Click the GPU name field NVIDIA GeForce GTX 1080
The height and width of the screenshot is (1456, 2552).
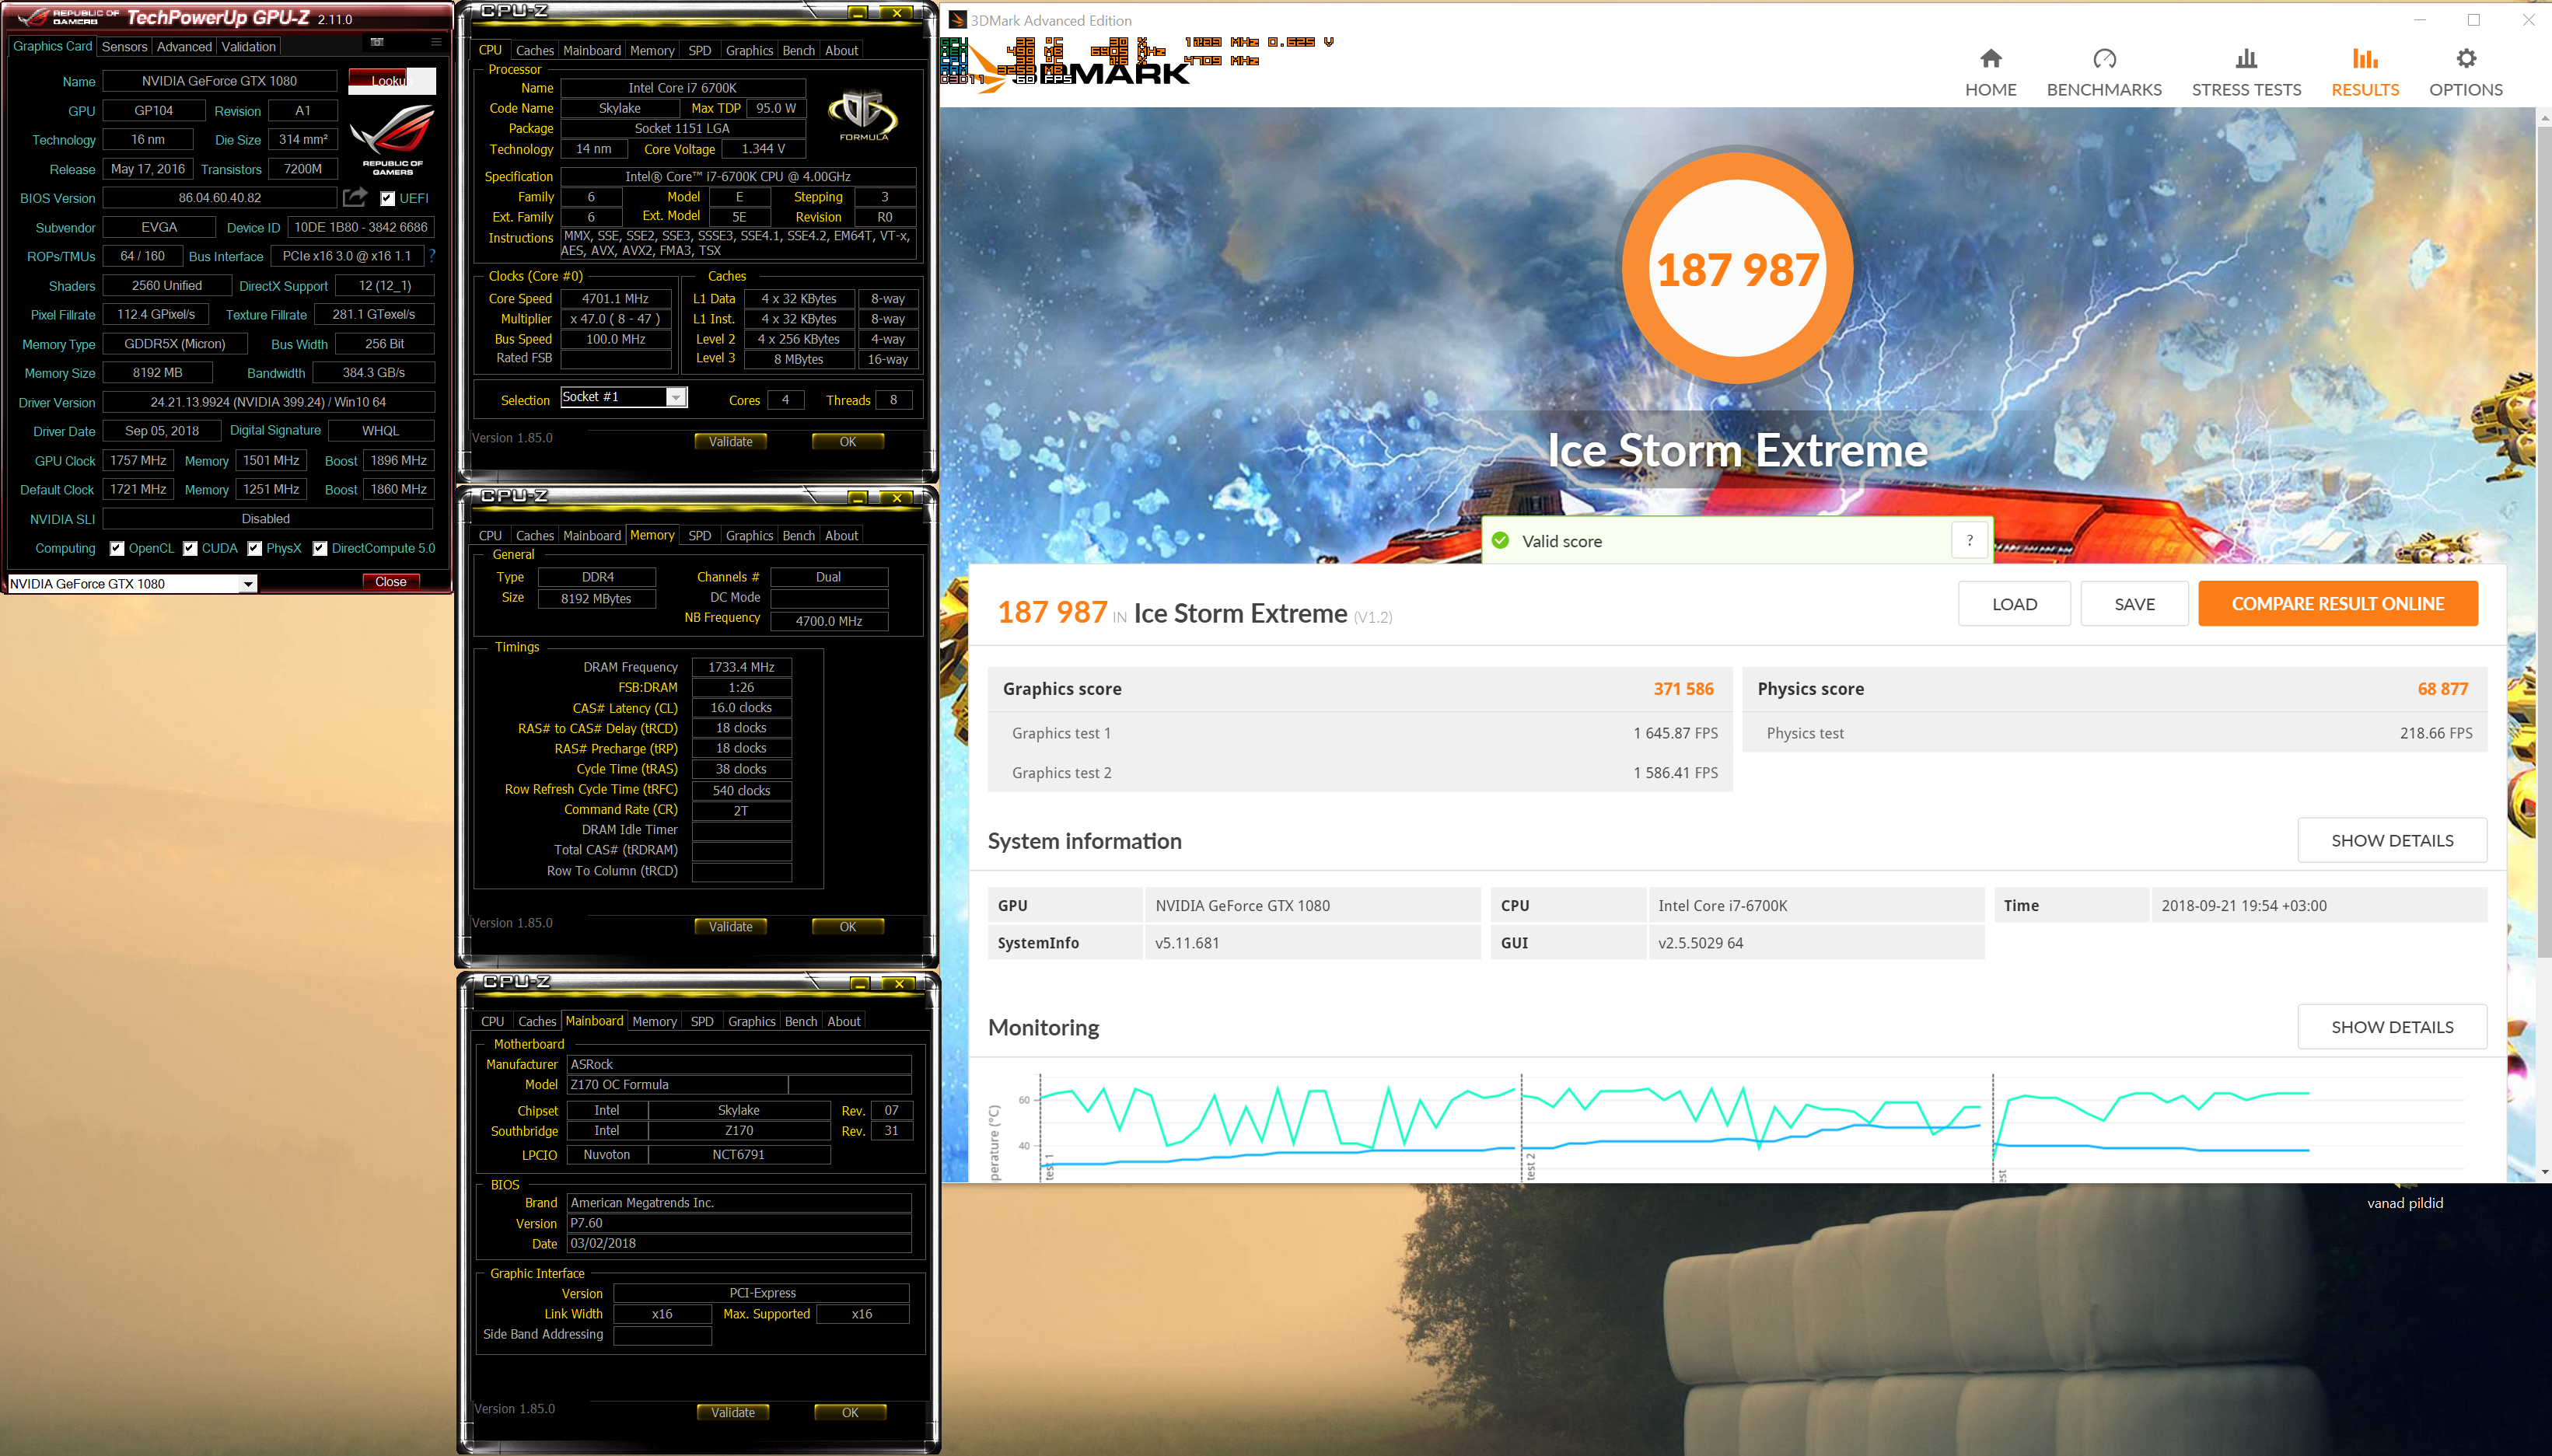tap(219, 81)
